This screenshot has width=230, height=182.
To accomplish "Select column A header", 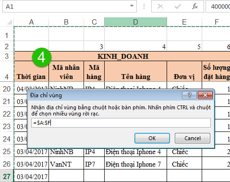I will [31, 22].
